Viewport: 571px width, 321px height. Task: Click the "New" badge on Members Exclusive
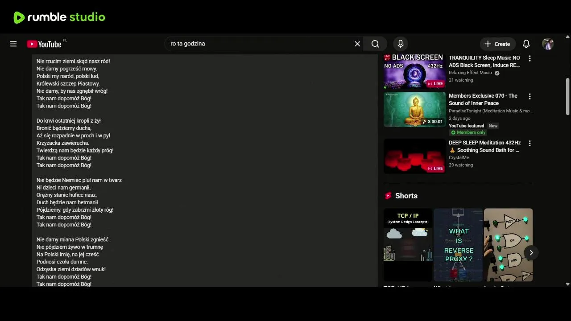click(493, 126)
